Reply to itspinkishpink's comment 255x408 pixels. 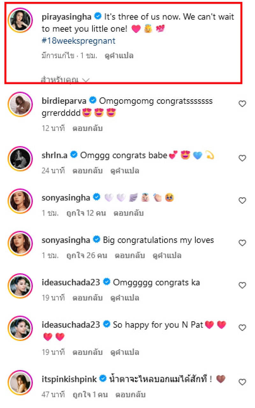pyautogui.click(x=130, y=395)
